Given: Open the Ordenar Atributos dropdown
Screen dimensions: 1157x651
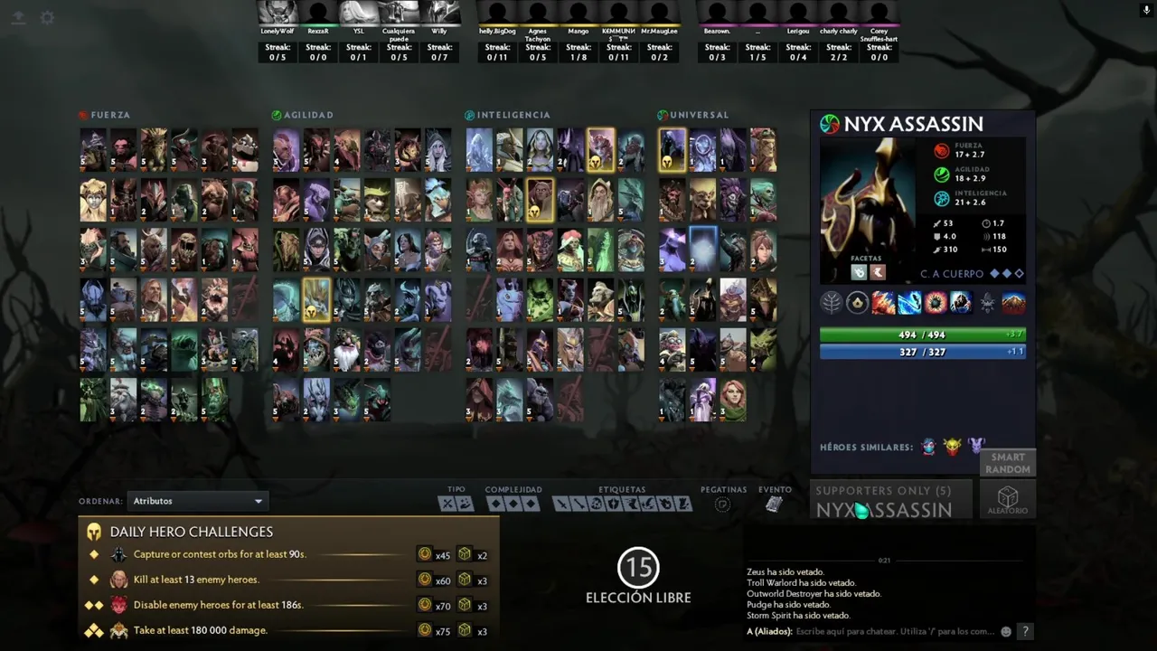Looking at the screenshot, I should pos(197,501).
